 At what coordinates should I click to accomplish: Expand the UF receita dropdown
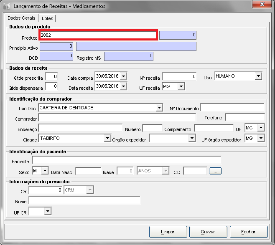(x=181, y=86)
